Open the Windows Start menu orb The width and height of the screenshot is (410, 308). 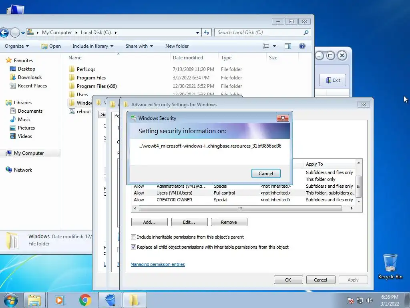[x=11, y=300]
